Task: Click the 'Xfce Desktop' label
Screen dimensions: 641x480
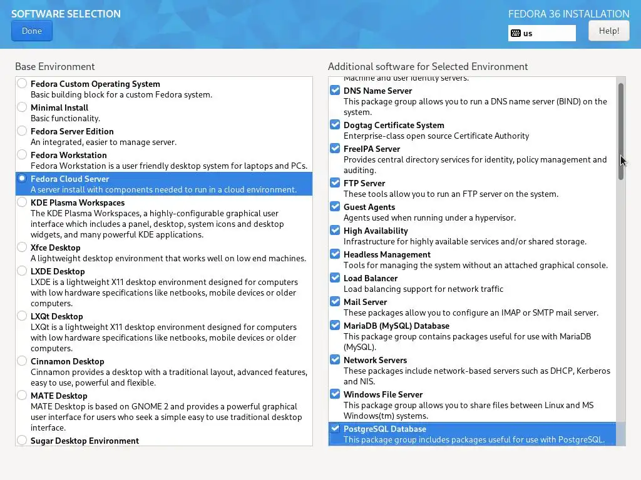Action: click(56, 247)
